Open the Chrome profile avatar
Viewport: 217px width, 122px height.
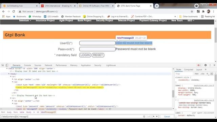click(x=209, y=12)
